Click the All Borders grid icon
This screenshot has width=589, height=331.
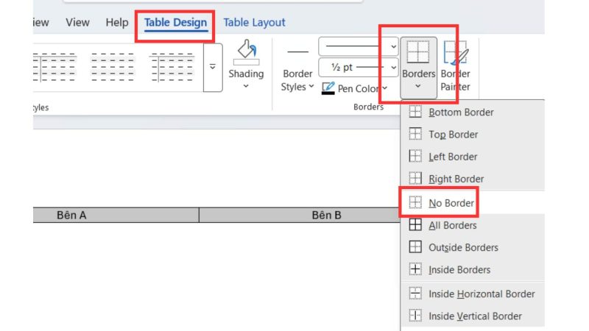tap(415, 225)
